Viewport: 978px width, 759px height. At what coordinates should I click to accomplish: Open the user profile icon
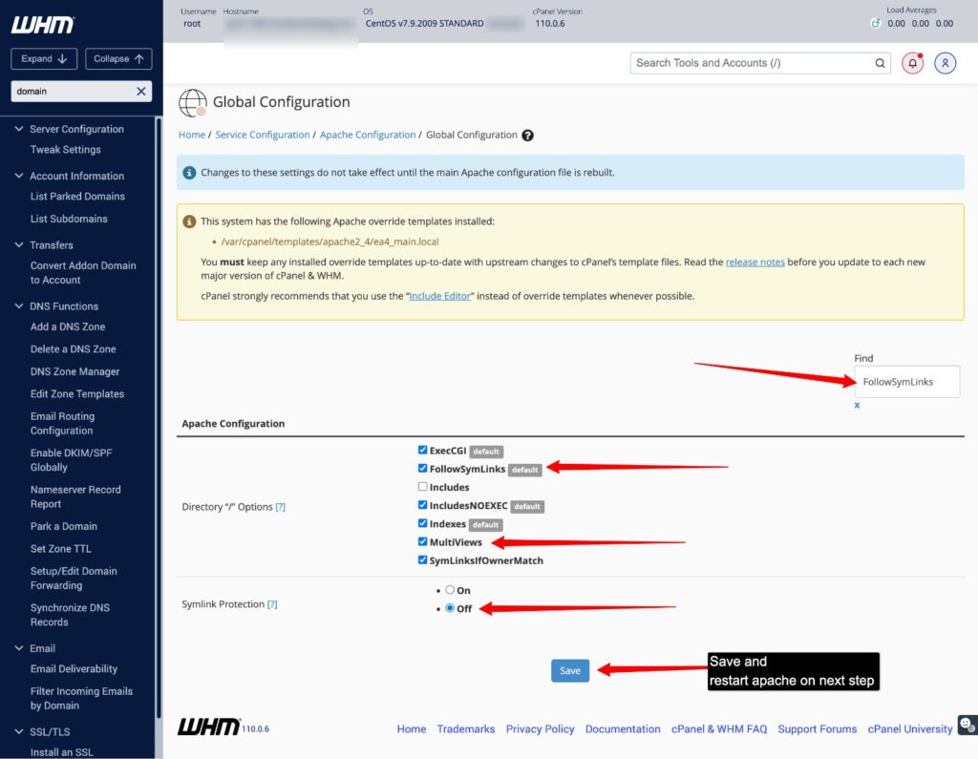point(945,63)
